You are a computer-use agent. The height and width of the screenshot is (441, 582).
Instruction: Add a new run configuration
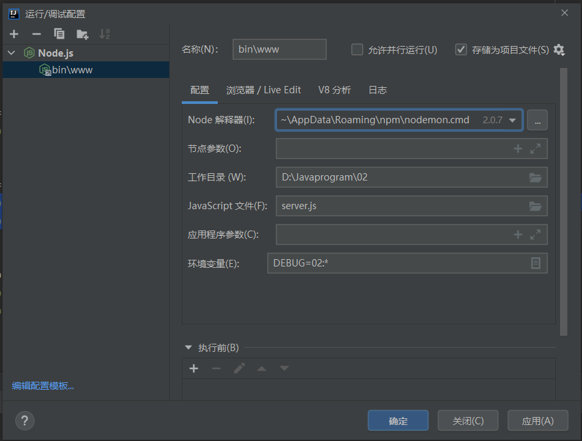(x=14, y=34)
